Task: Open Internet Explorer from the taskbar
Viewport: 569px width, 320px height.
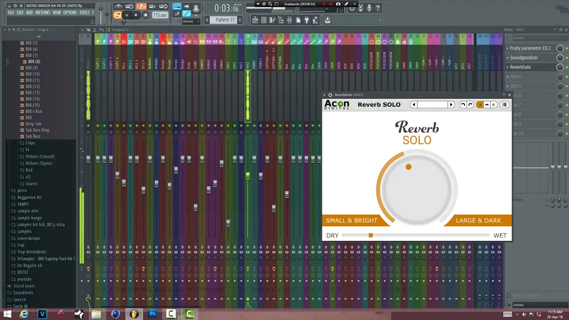Action: pyautogui.click(x=24, y=314)
